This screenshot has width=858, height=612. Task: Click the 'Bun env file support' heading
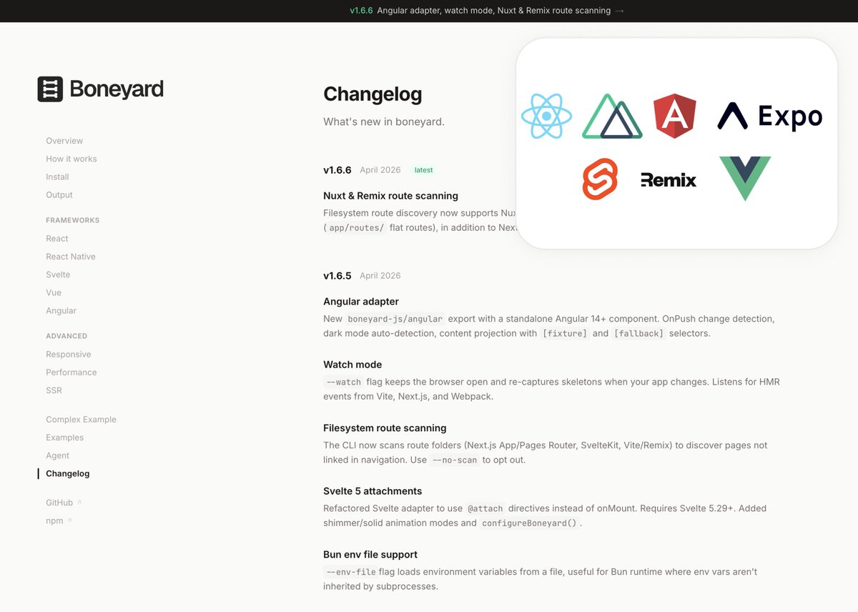[x=370, y=554]
